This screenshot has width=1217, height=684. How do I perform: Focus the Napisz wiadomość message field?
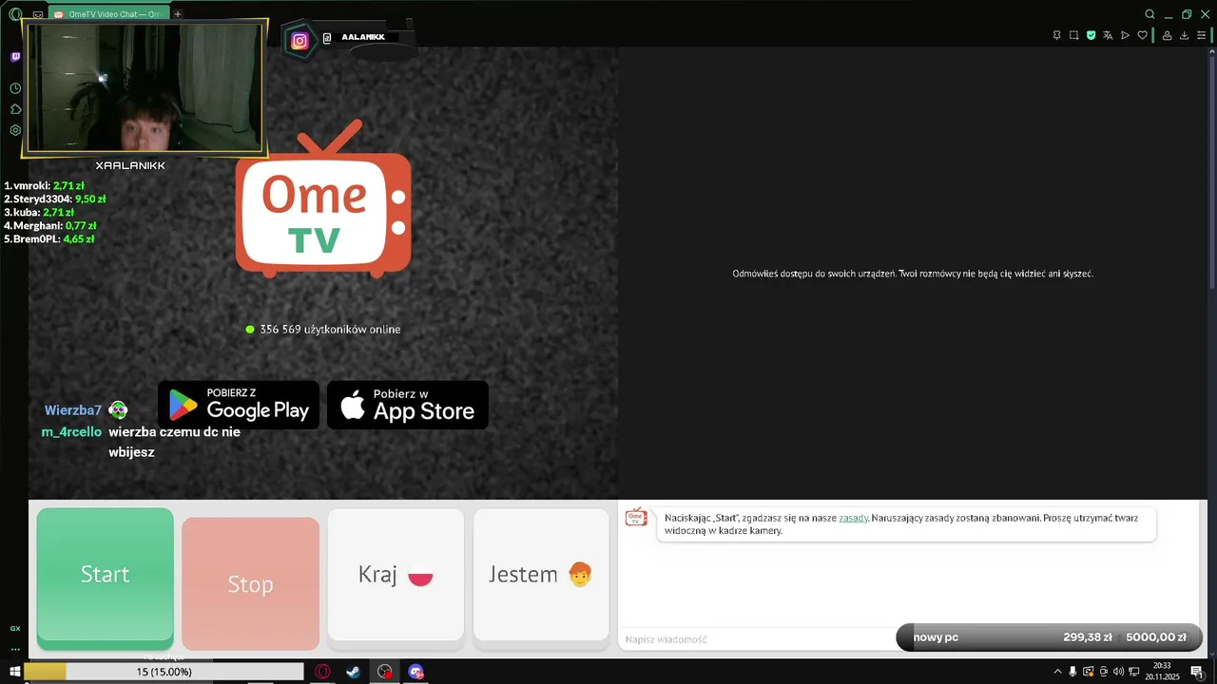click(x=756, y=639)
